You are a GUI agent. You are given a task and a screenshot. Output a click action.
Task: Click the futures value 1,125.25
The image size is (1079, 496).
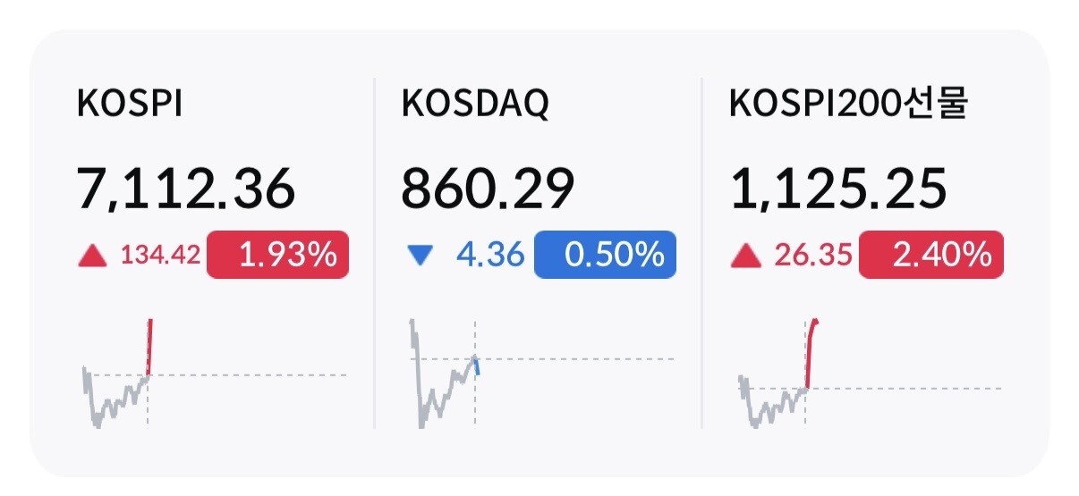tap(839, 189)
